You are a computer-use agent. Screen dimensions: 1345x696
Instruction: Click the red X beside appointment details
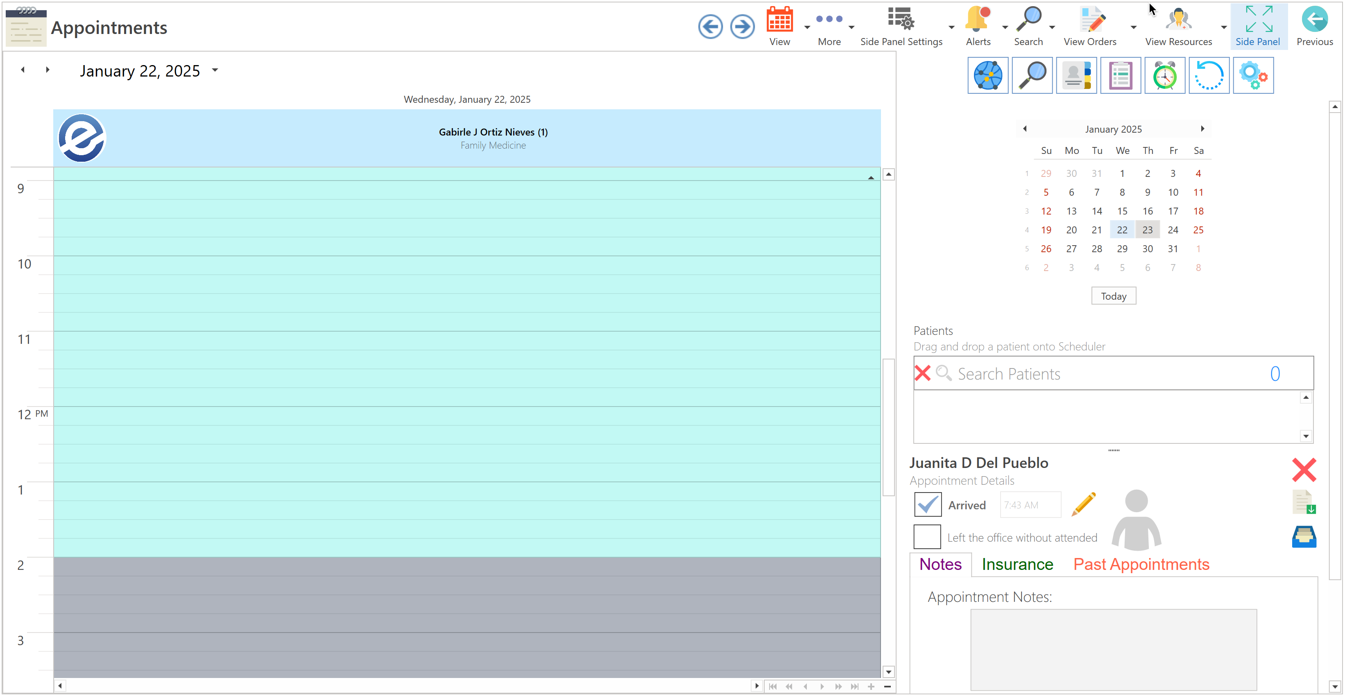click(x=1304, y=470)
